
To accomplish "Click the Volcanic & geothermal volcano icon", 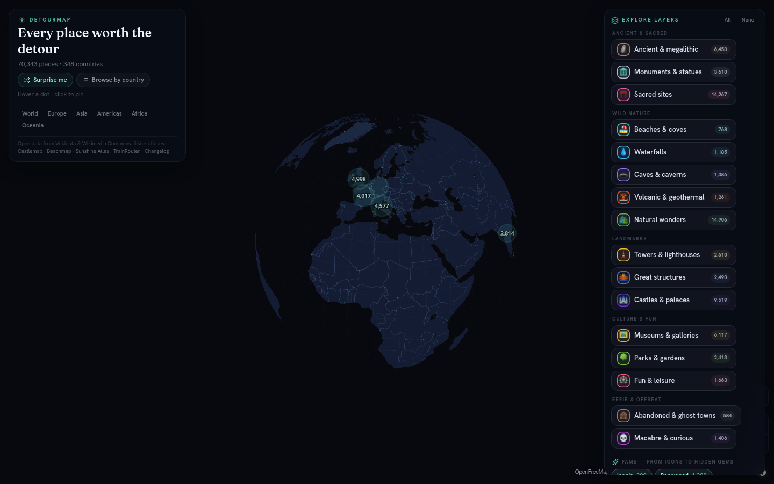I will (623, 197).
